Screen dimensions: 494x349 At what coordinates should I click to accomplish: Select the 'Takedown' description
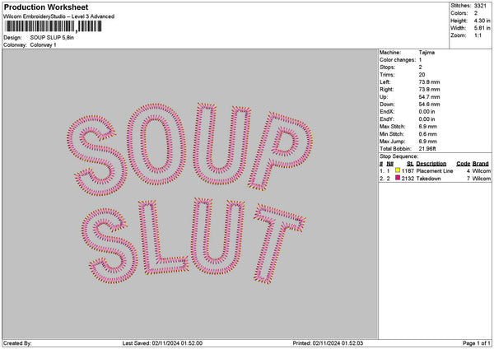click(428, 179)
